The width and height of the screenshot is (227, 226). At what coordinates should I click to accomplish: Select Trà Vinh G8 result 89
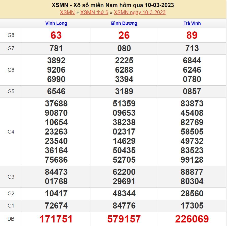coord(192,35)
